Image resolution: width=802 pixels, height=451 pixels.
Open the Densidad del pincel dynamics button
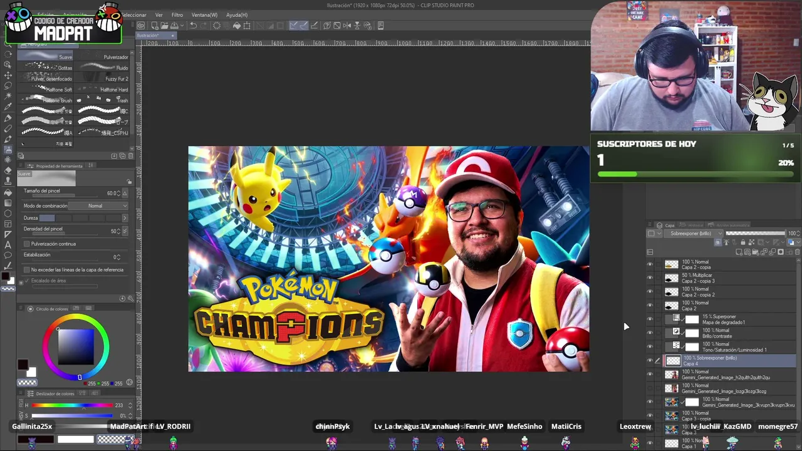coord(125,231)
